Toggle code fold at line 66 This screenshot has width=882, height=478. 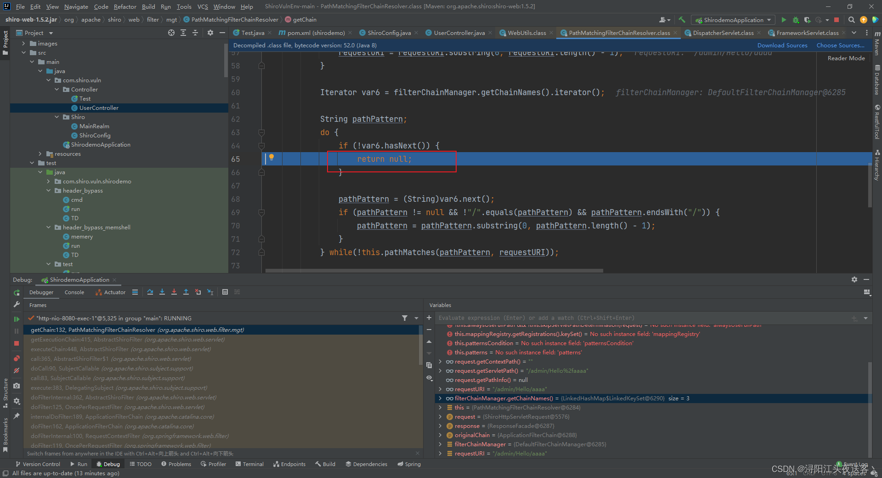(261, 172)
